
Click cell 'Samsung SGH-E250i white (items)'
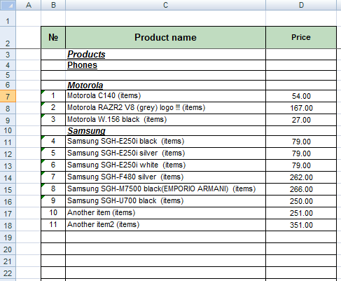pyautogui.click(x=165, y=165)
